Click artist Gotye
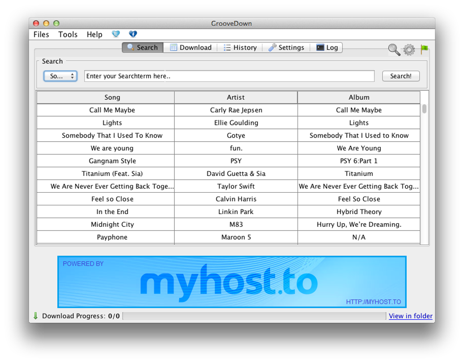 [236, 135]
